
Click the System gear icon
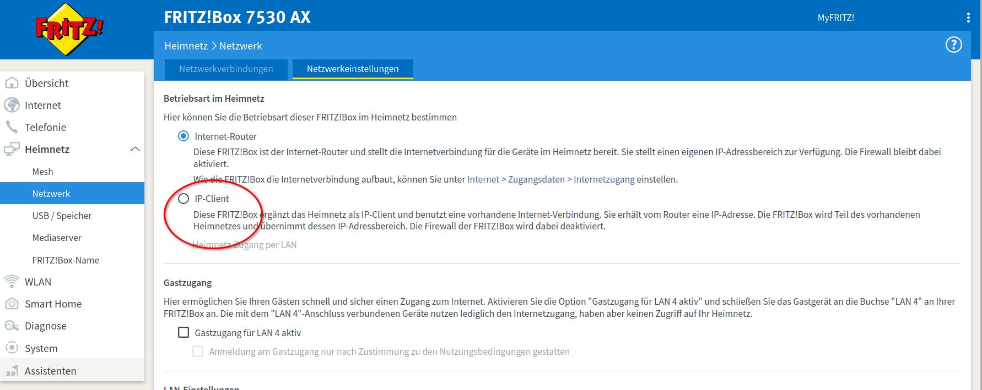(12, 348)
